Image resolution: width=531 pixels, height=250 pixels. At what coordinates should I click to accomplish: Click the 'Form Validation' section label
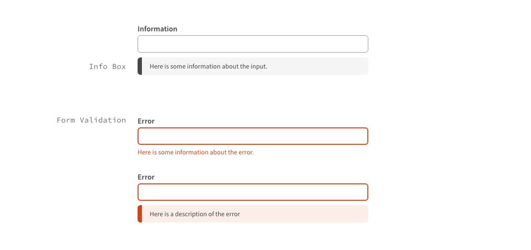(x=91, y=120)
